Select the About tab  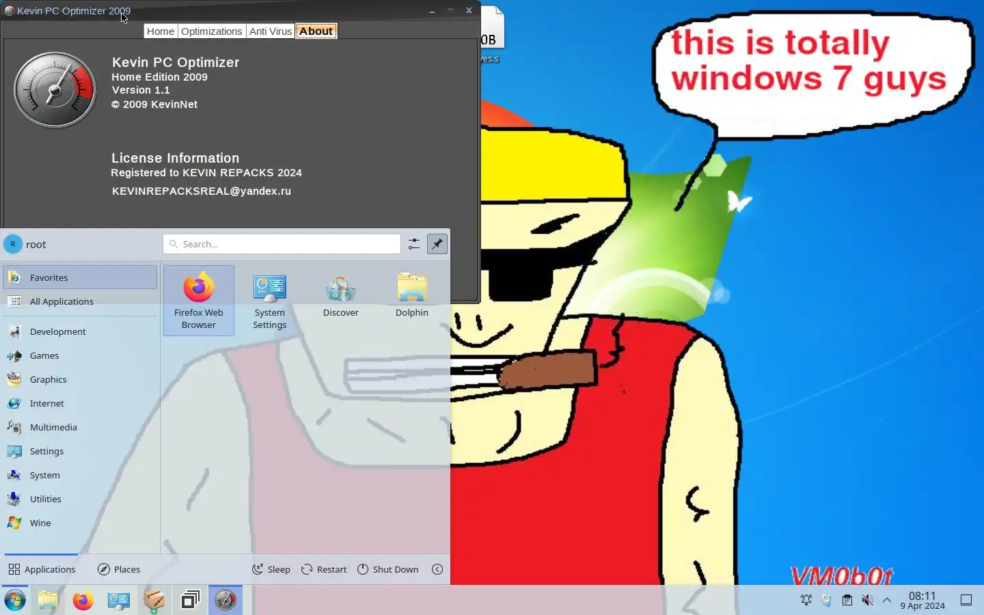316,31
